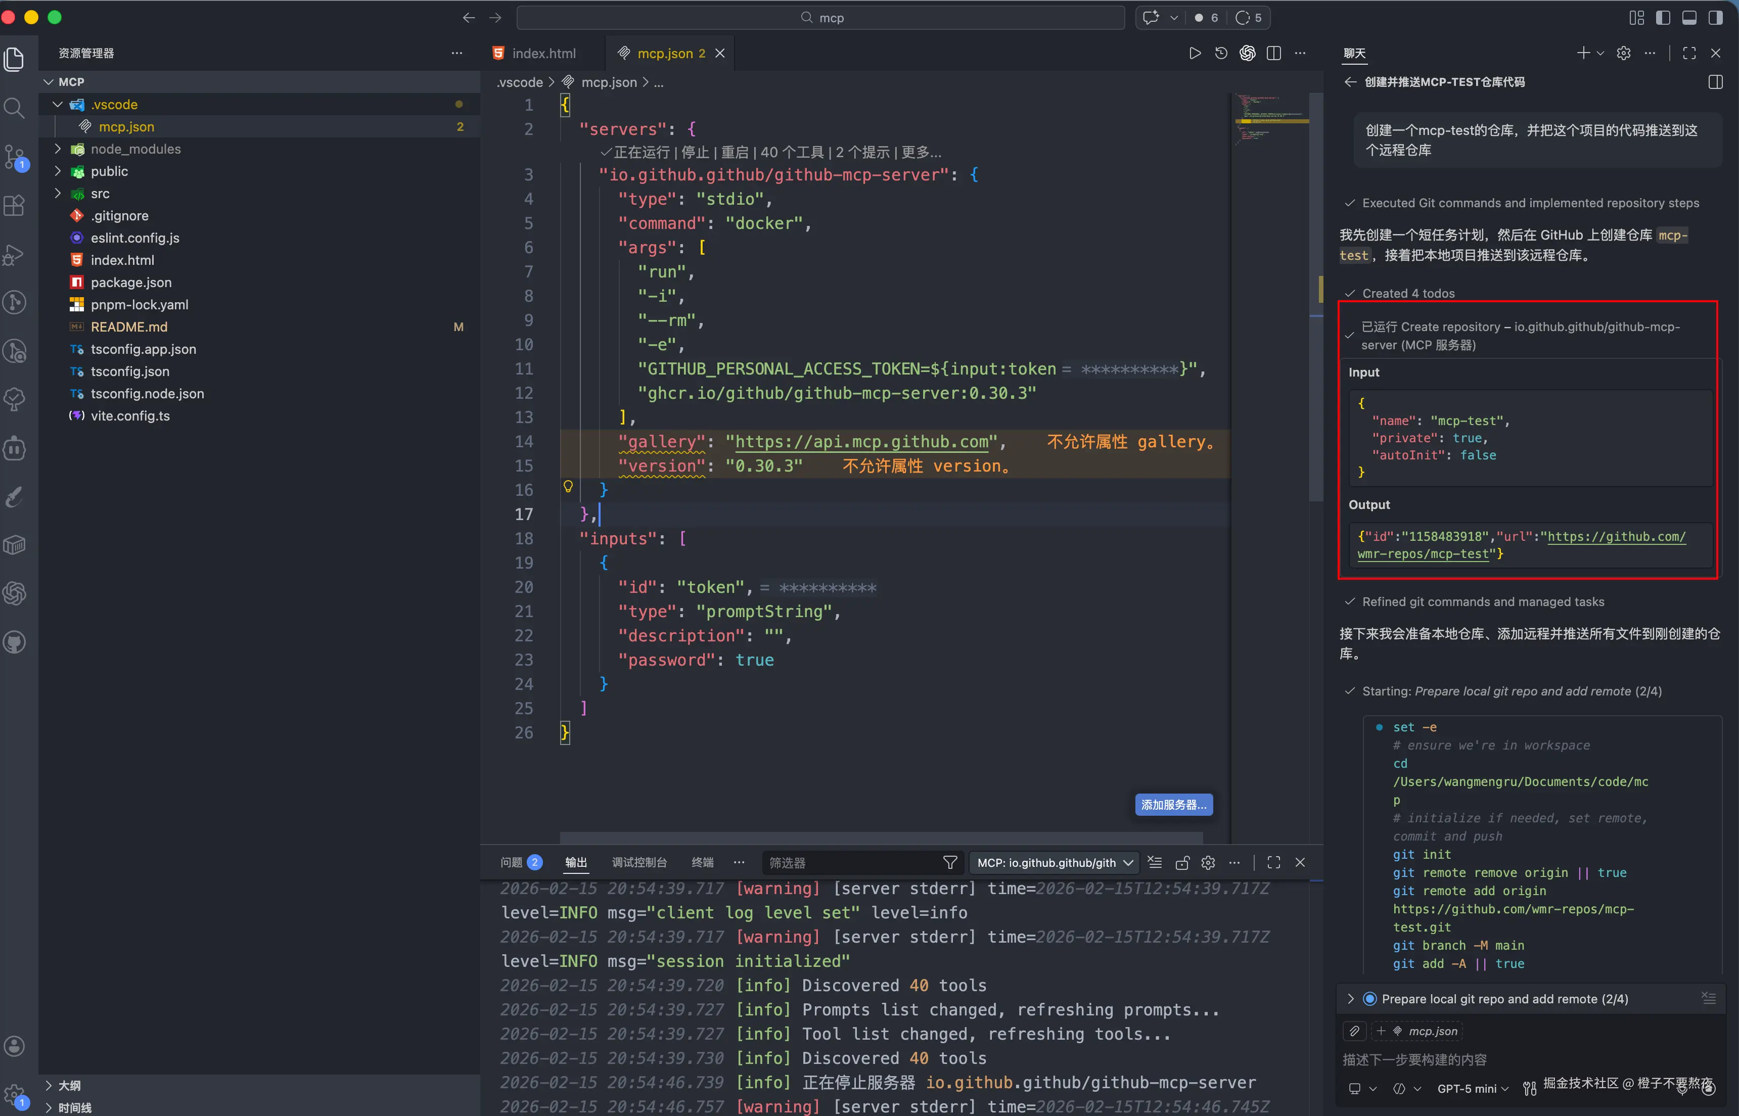Open the github.com/wmr-repos/mcp-test link
Screen dimensions: 1739x1116
pyautogui.click(x=1615, y=537)
